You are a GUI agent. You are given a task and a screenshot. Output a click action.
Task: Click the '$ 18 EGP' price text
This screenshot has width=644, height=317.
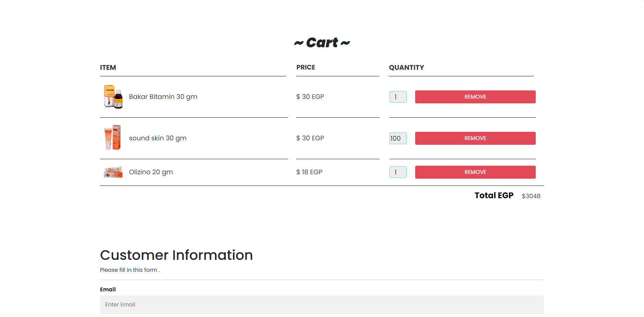click(x=309, y=172)
